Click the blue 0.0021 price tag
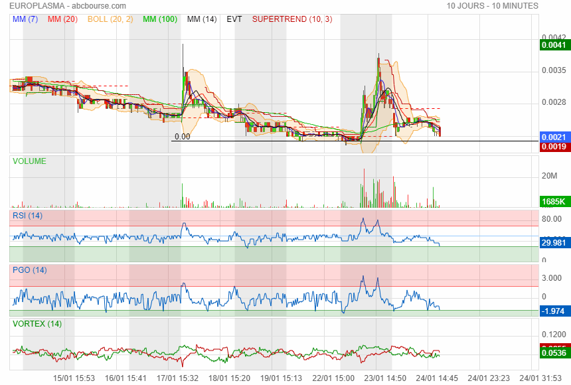 (x=555, y=137)
